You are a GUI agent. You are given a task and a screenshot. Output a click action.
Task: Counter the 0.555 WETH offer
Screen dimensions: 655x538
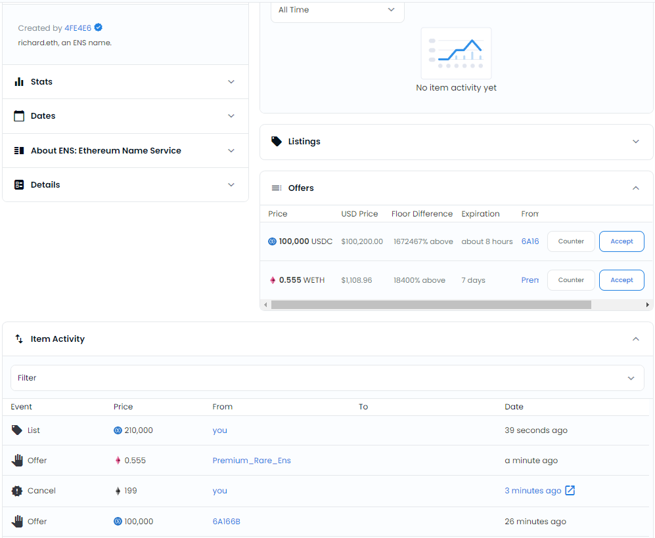click(571, 280)
